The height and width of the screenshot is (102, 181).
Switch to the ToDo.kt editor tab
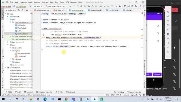point(128,10)
